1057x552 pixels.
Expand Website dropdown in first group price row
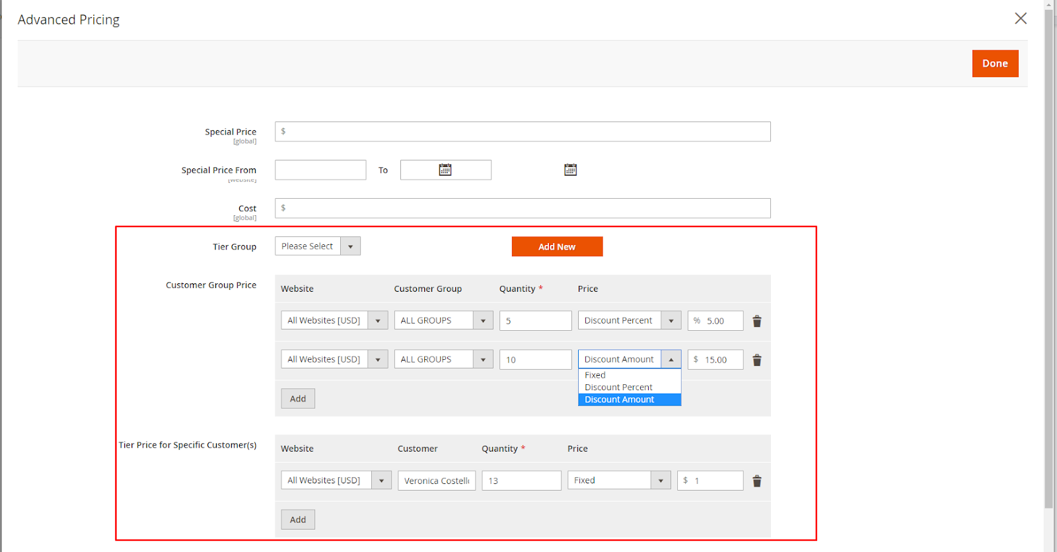pyautogui.click(x=334, y=320)
